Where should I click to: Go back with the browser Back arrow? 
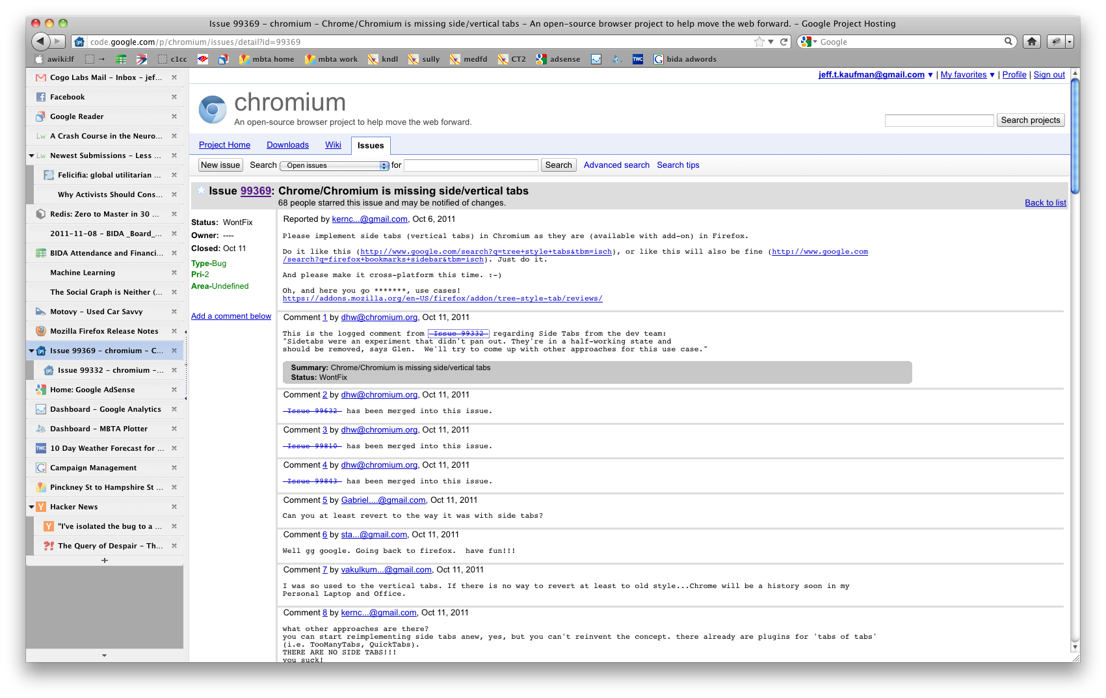[40, 42]
